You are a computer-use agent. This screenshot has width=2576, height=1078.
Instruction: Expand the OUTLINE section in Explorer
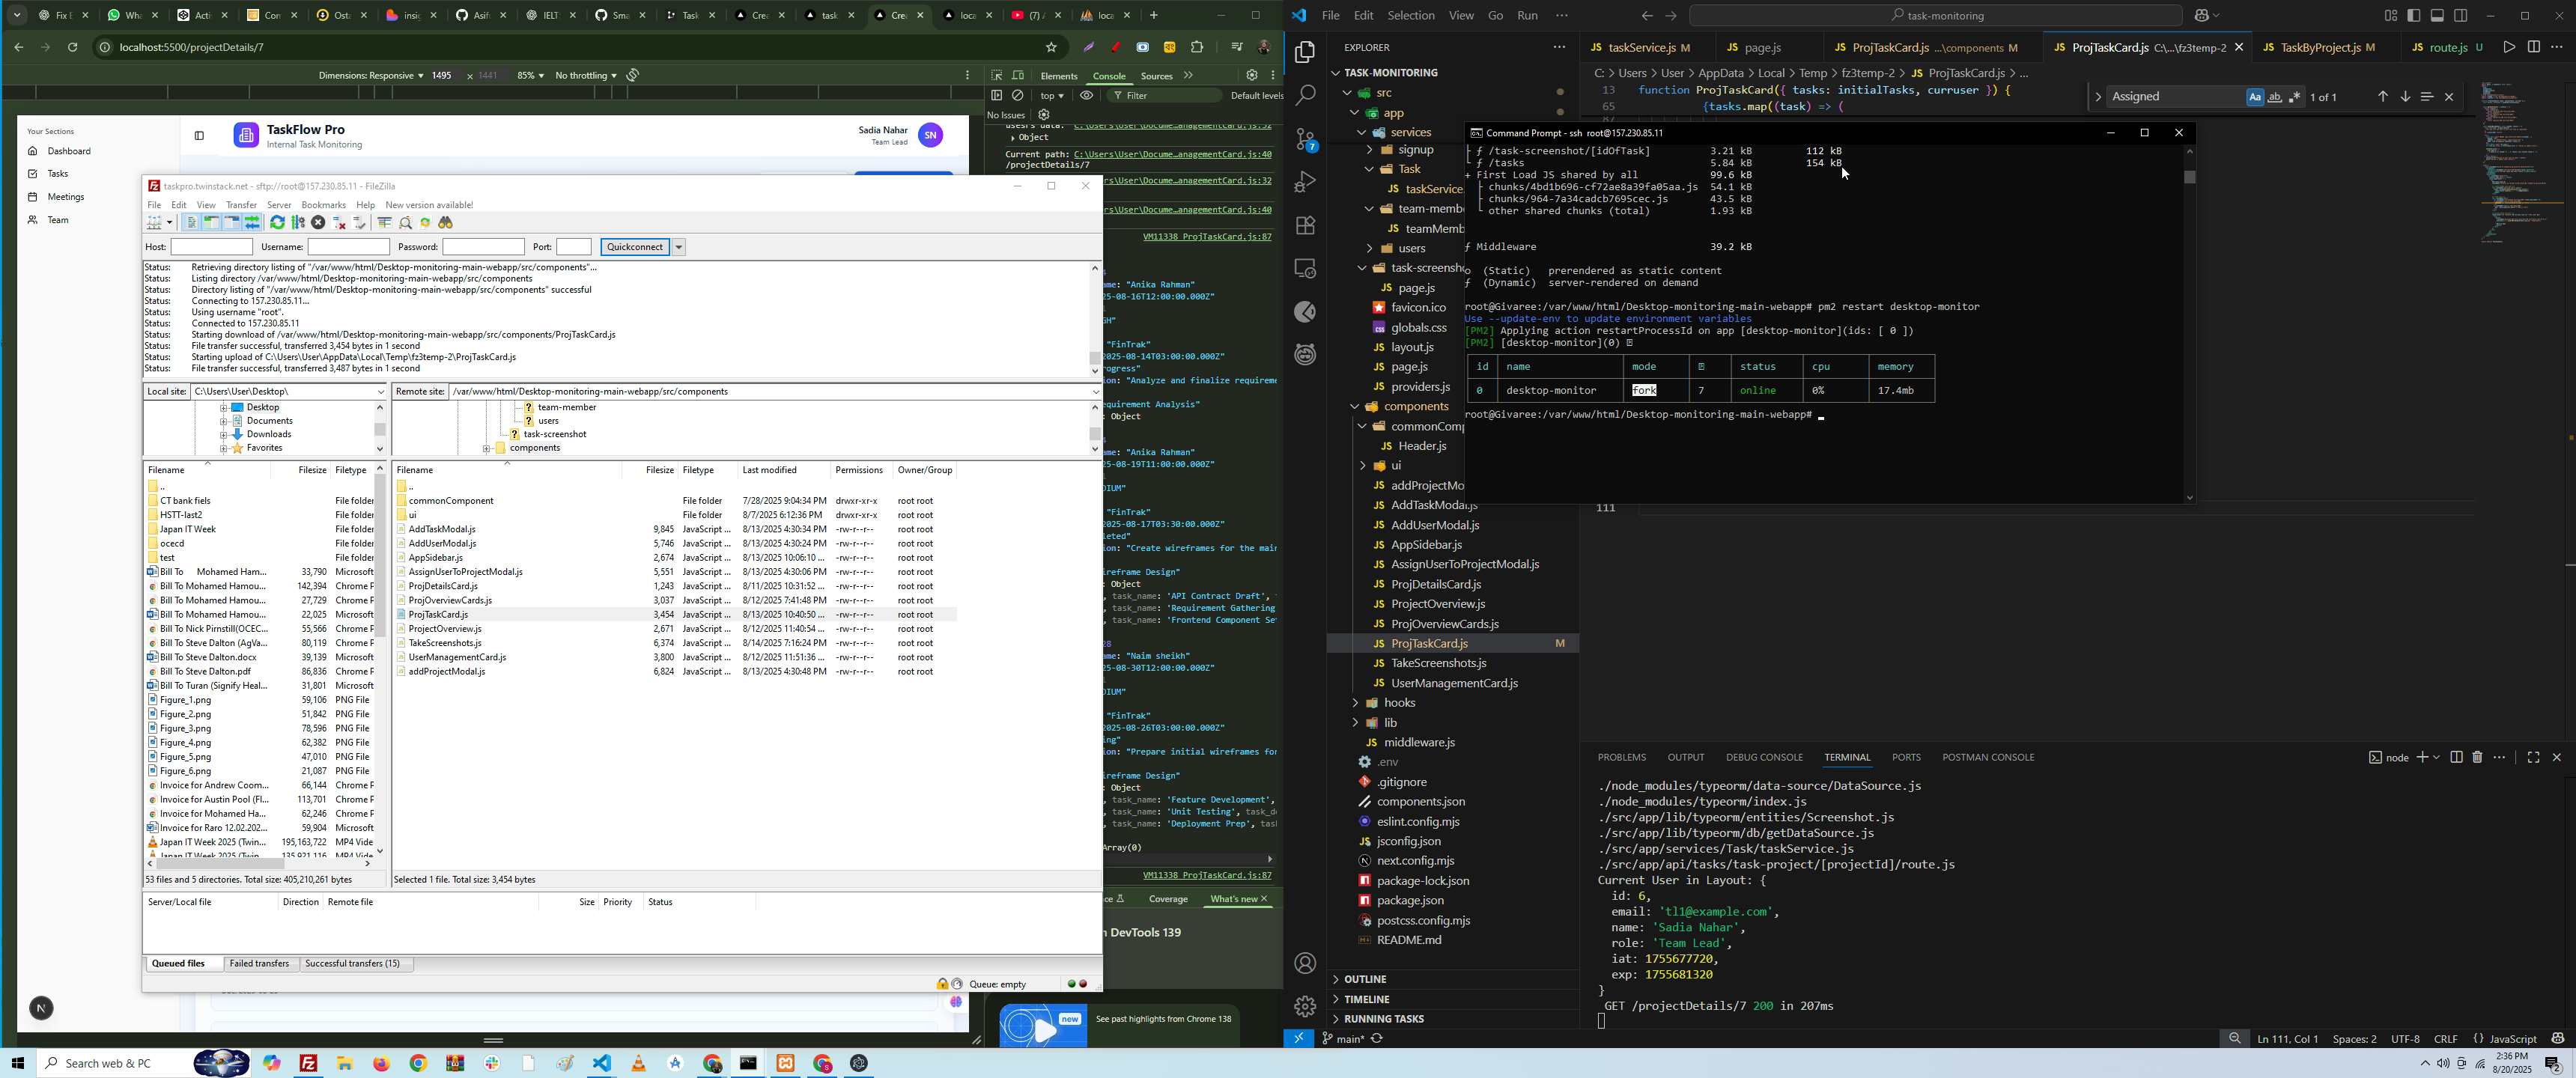pos(1366,979)
